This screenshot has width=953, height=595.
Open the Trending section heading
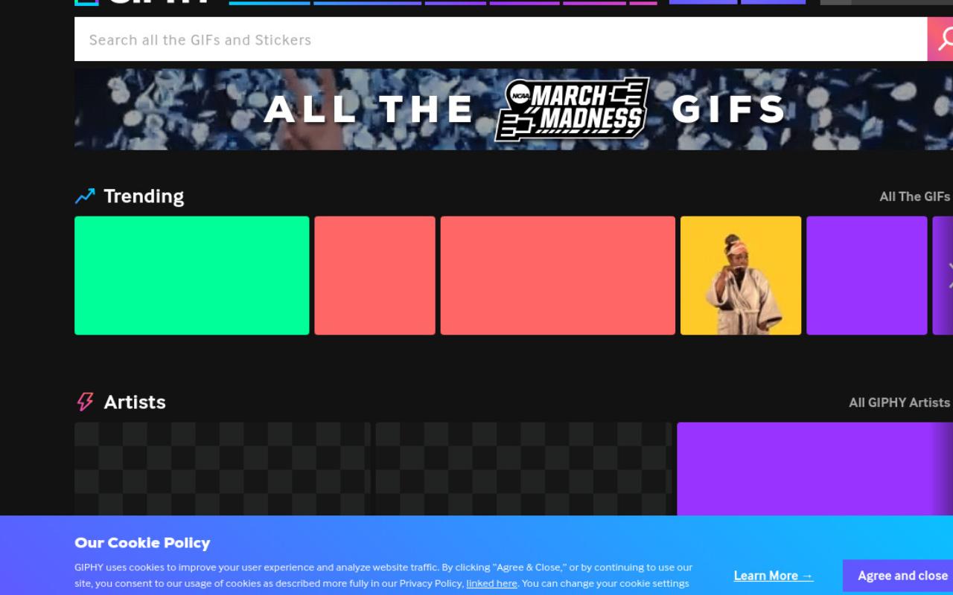coord(144,196)
